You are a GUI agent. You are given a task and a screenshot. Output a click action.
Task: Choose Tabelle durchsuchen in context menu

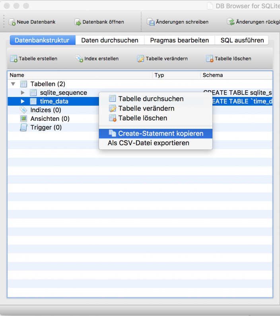(x=151, y=99)
